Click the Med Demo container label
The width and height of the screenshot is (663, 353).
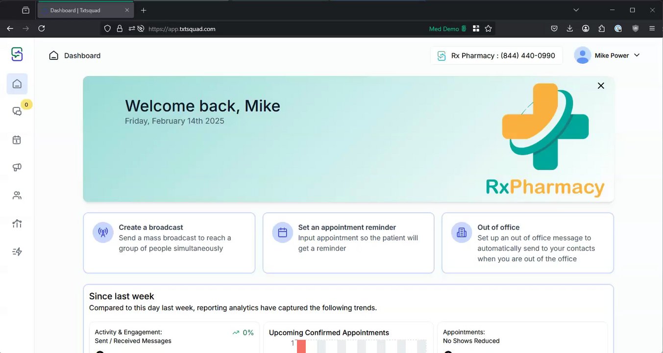tap(447, 29)
